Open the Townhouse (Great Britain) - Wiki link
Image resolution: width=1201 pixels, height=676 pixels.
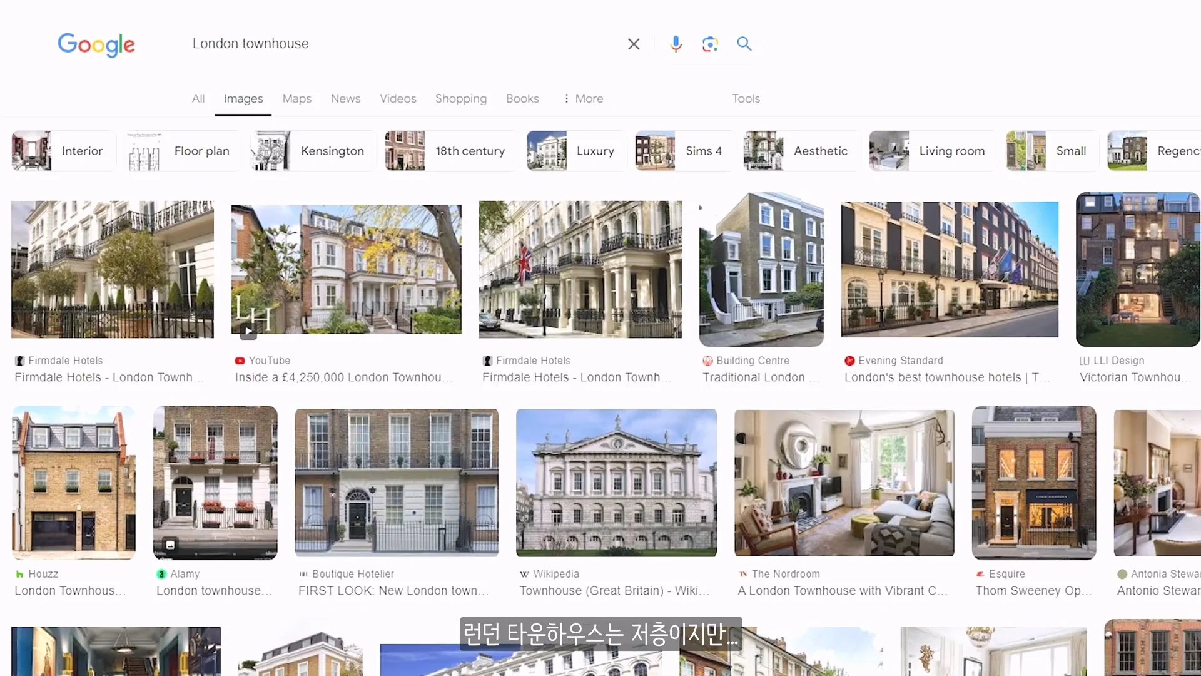pos(614,591)
